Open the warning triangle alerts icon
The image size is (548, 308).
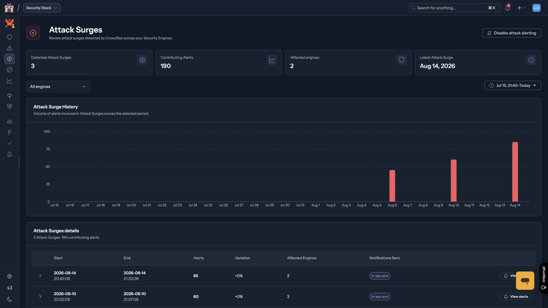tap(9, 48)
